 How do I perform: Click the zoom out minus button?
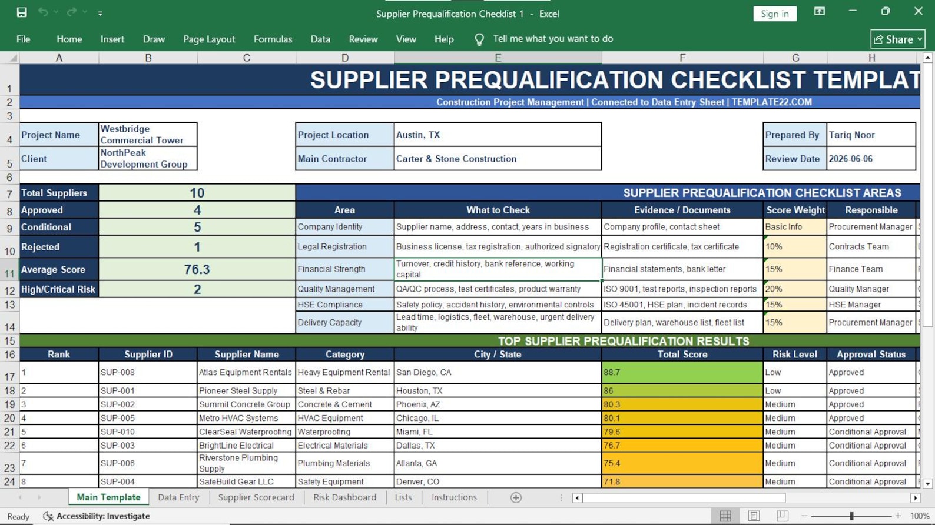pyautogui.click(x=804, y=516)
